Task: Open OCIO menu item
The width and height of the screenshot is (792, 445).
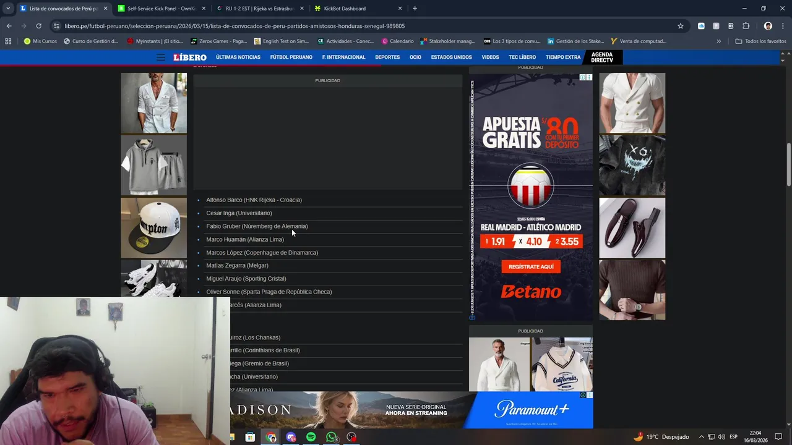Action: 415,57
